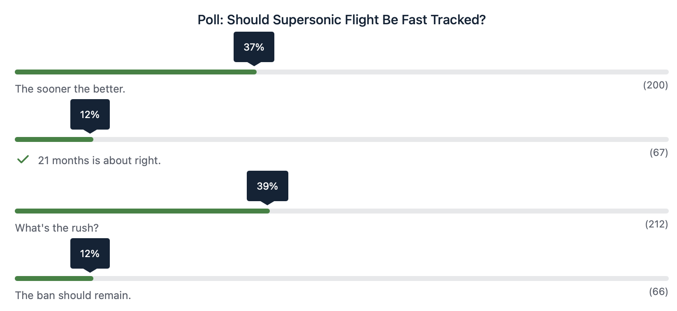The width and height of the screenshot is (677, 311).
Task: Choose "21 months is about right." answer
Action: pyautogui.click(x=99, y=160)
